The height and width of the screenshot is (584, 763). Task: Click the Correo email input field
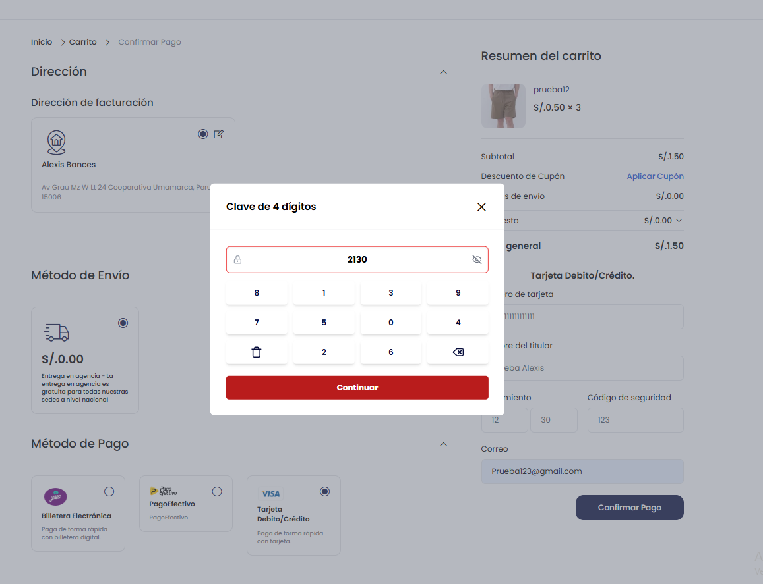pos(582,471)
